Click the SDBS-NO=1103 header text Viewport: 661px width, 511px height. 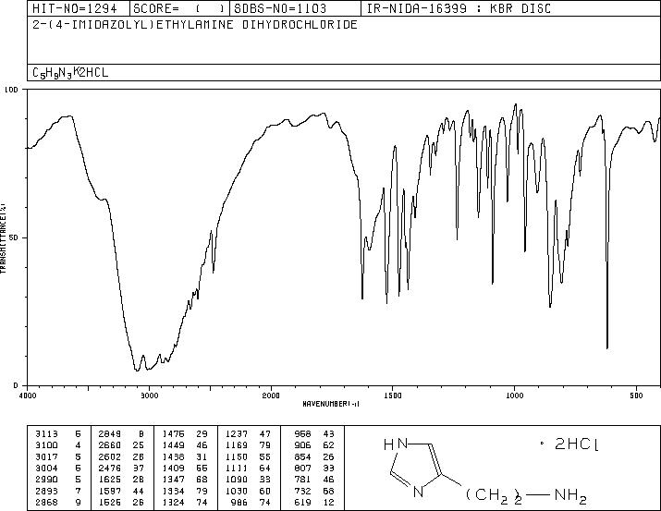pyautogui.click(x=280, y=8)
